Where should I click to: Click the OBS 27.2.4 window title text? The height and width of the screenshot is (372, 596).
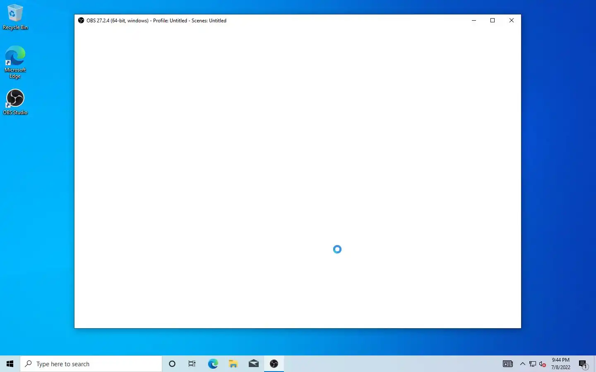point(156,20)
